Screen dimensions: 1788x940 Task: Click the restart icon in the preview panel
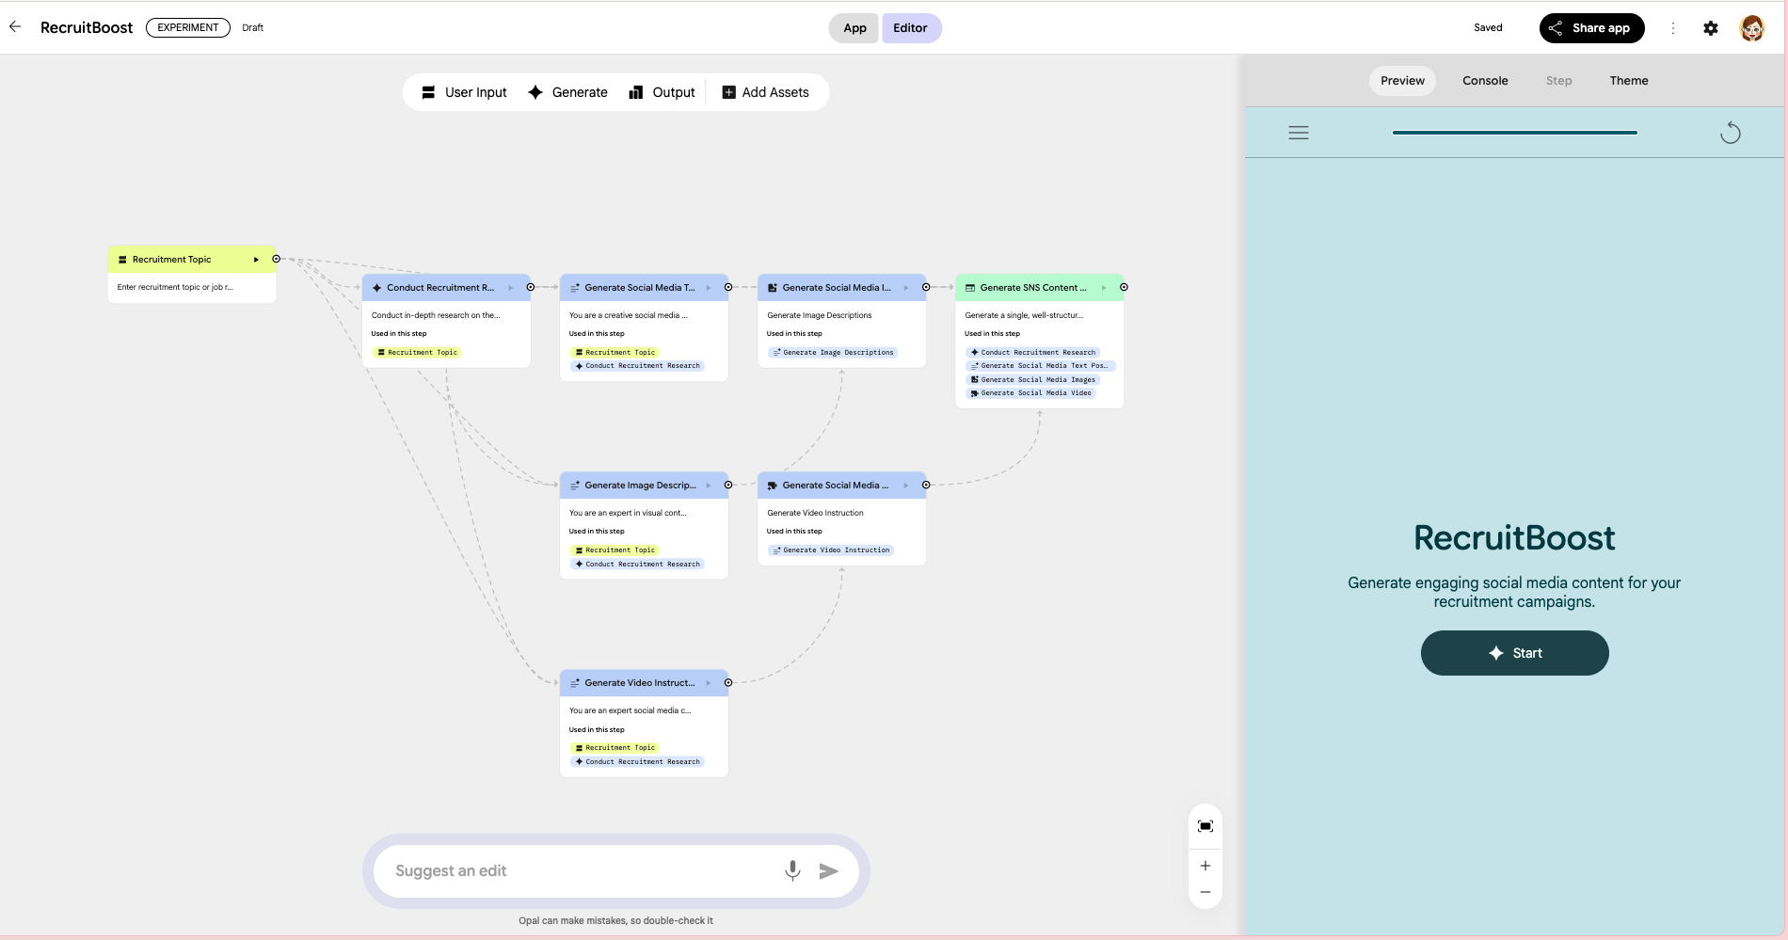[x=1730, y=133]
